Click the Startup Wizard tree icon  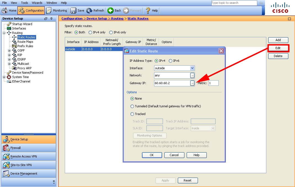click(x=9, y=24)
